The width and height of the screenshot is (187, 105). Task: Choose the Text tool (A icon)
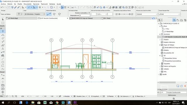pos(3,49)
